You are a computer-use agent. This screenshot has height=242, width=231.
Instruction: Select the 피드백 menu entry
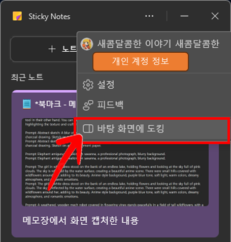coord(154,105)
